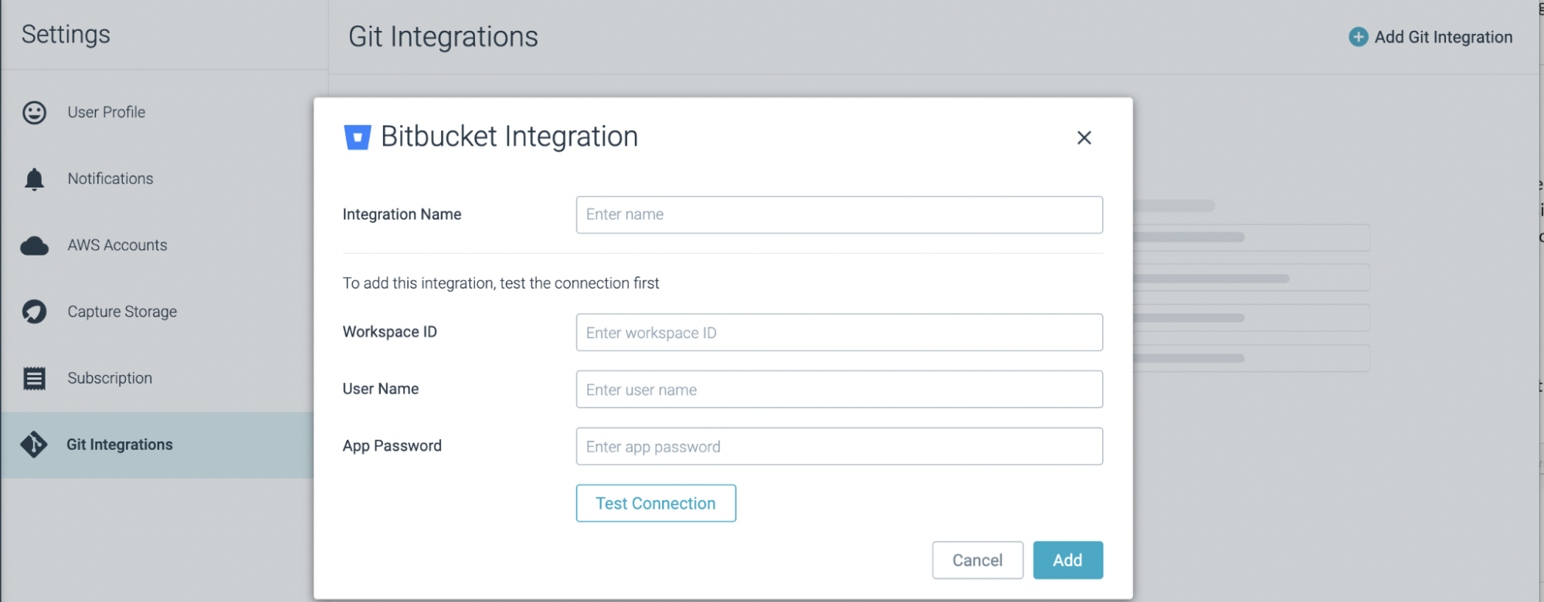Focus the App Password field

(x=839, y=447)
